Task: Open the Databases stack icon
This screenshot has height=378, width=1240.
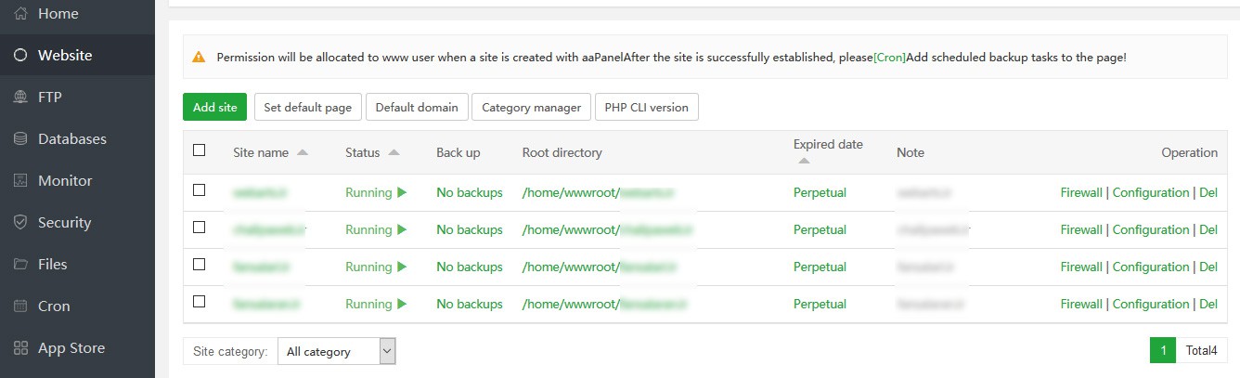Action: tap(20, 139)
